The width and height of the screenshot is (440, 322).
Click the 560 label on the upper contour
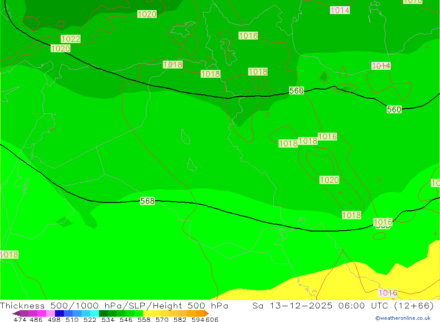[296, 90]
